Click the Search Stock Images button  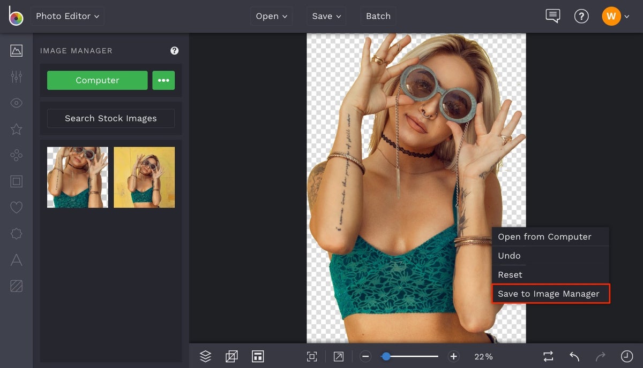[111, 118]
